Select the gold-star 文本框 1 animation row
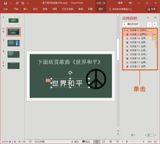Viewport: 160px width, 144px height. click(x=140, y=30)
